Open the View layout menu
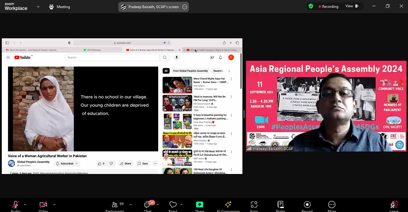408x212 pixels. (x=352, y=6)
